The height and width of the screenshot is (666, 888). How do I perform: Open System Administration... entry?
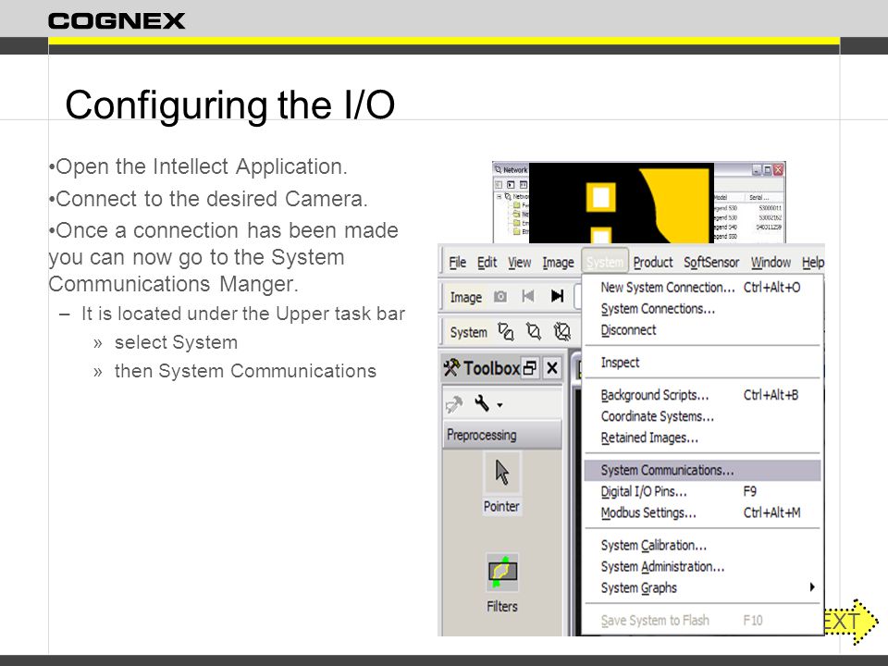click(702, 567)
